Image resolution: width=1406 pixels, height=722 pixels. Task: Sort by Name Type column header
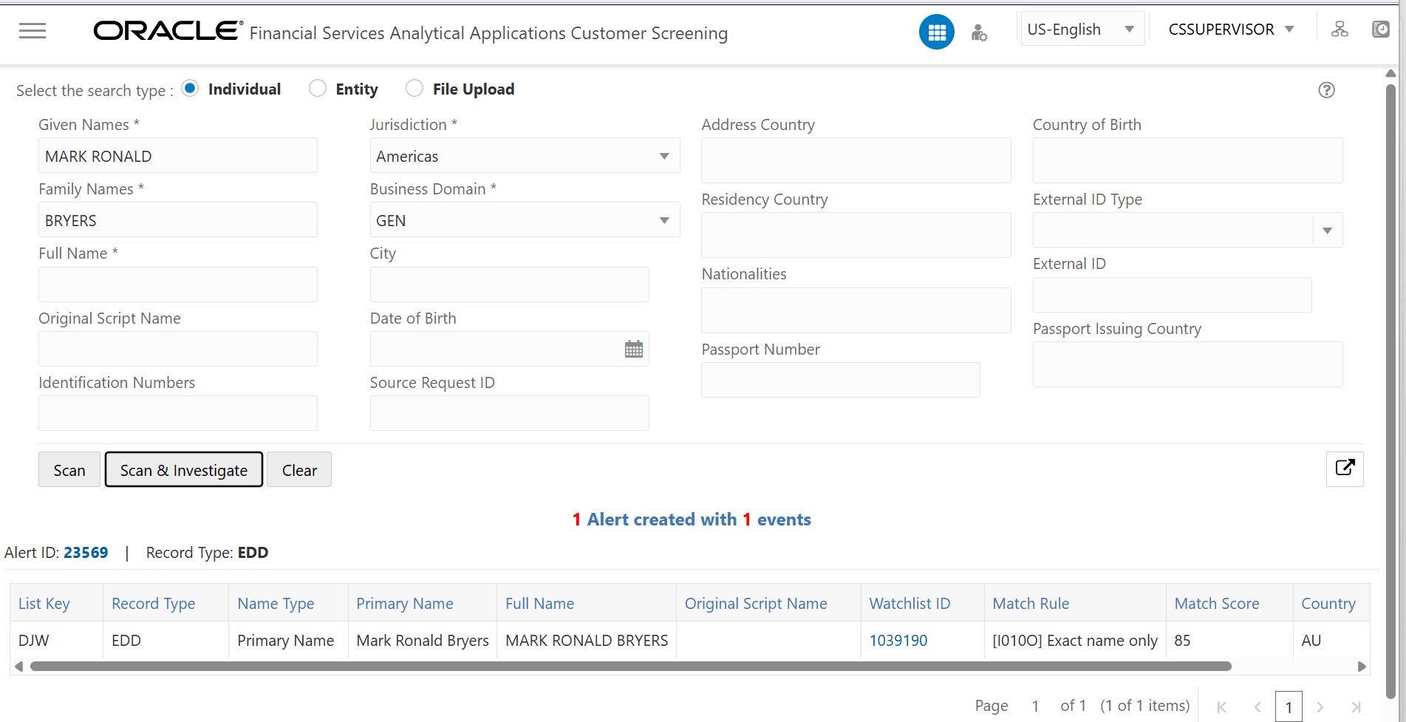pyautogui.click(x=276, y=604)
